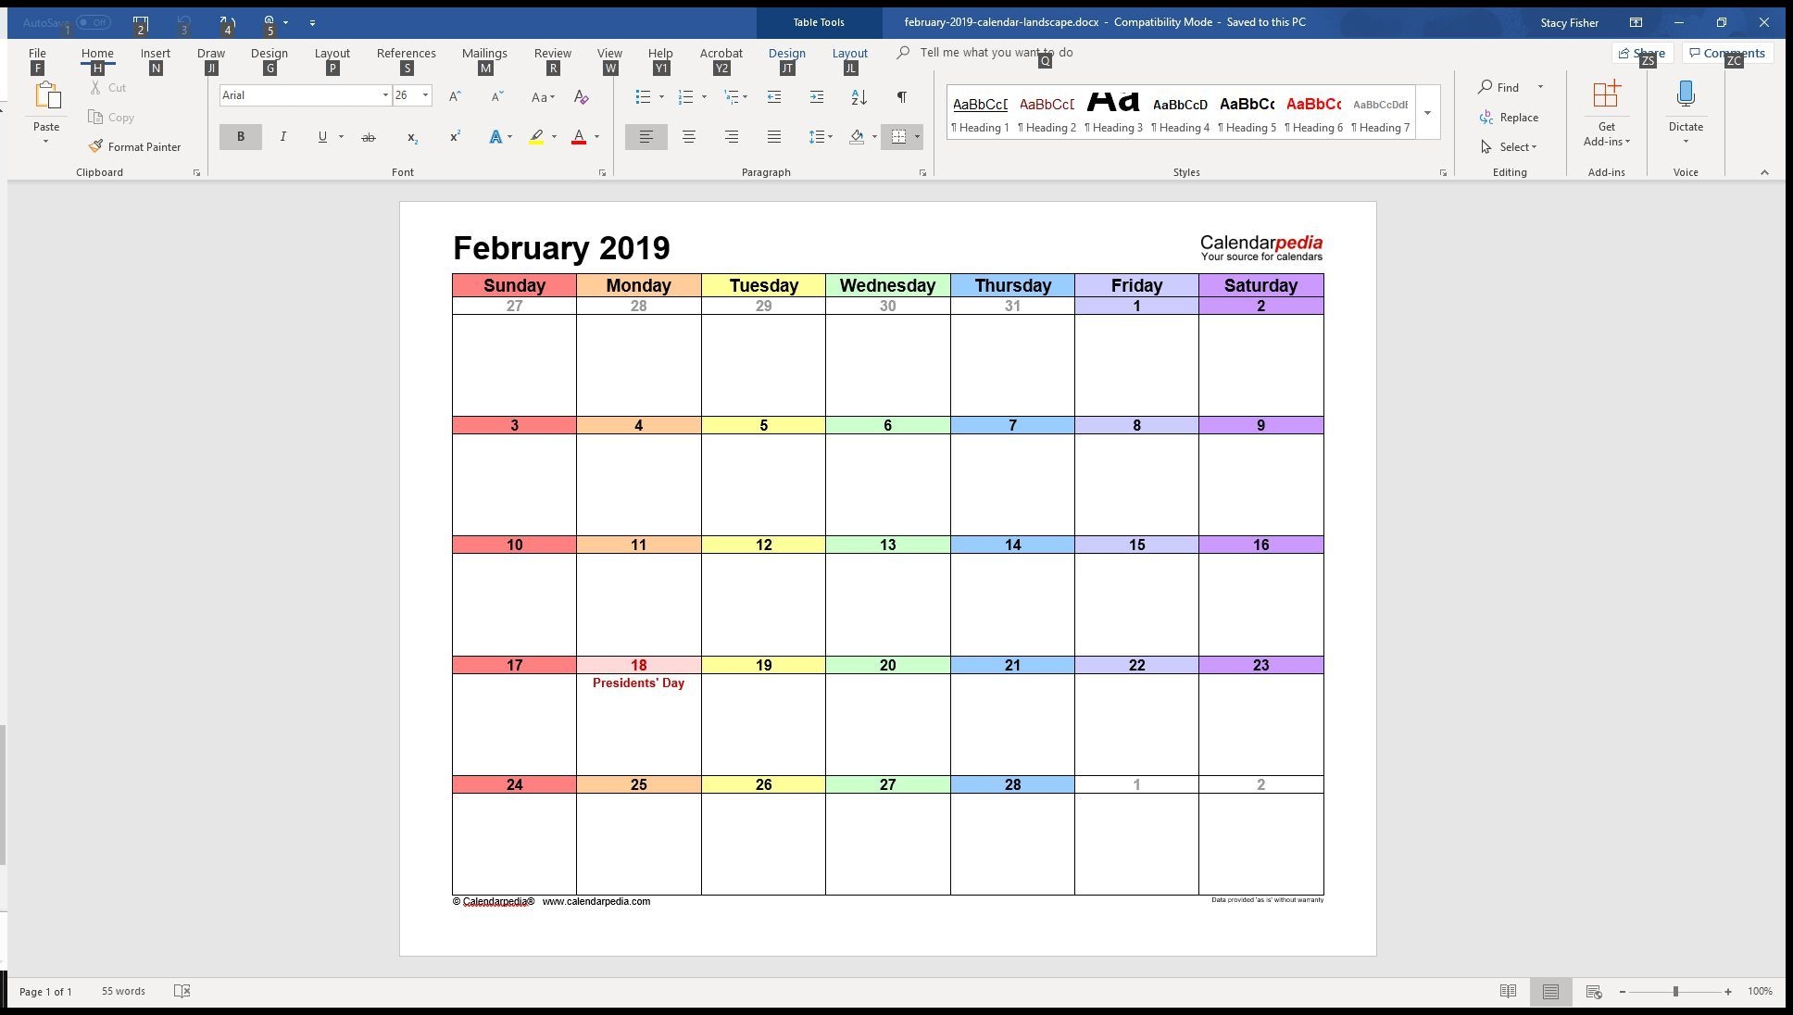This screenshot has width=1793, height=1015.
Task: Click the Bullets list icon
Action: pyautogui.click(x=640, y=94)
